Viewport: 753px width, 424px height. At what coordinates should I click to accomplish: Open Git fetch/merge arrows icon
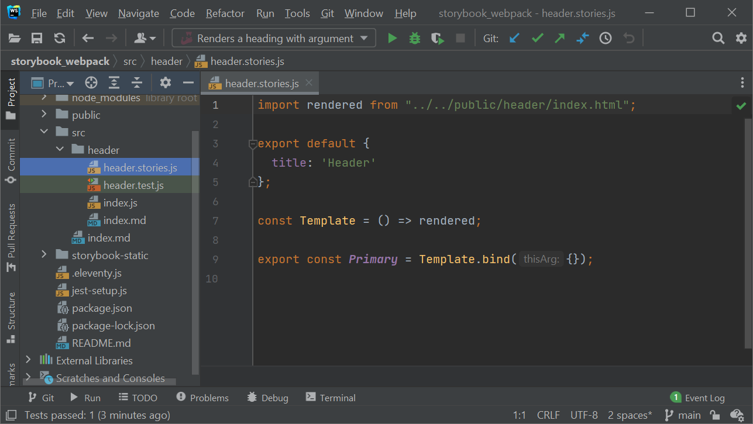pos(583,39)
